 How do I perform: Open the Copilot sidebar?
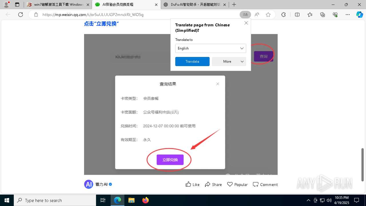pyautogui.click(x=359, y=15)
